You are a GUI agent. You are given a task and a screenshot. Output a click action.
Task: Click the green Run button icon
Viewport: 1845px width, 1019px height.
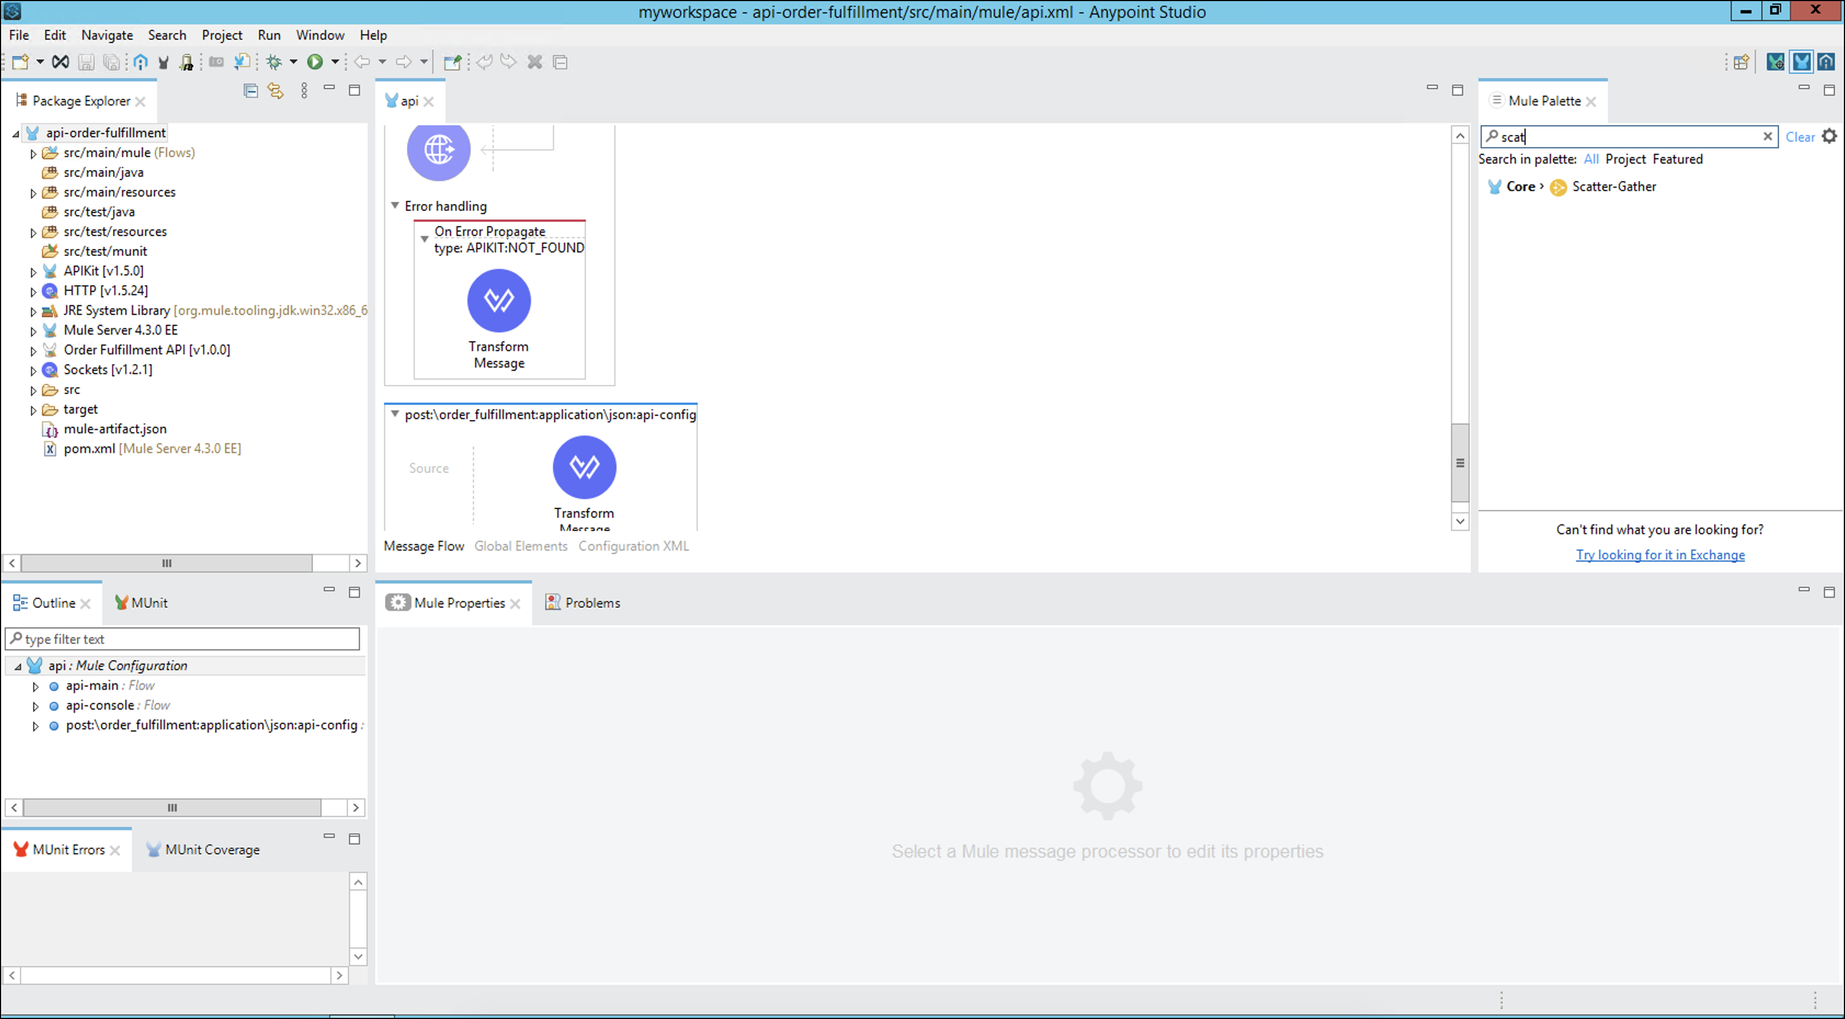(314, 63)
